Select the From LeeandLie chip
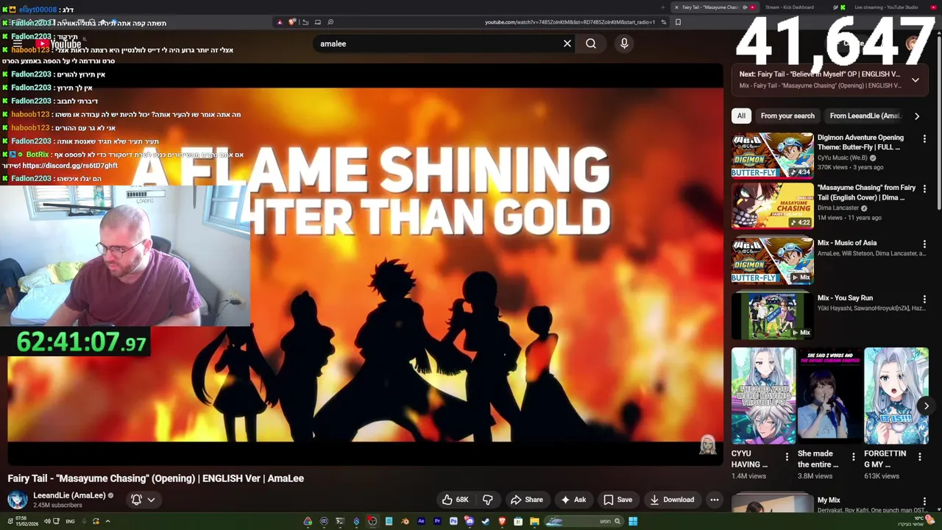 coord(864,116)
